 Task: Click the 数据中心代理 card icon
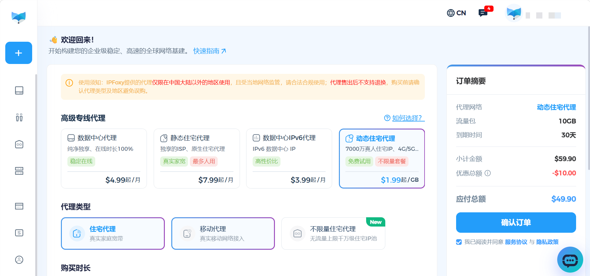click(x=71, y=138)
